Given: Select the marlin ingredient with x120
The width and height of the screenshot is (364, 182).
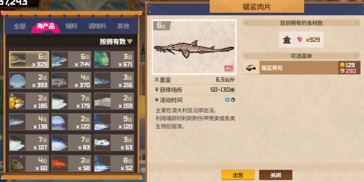Looking at the screenshot, I should [114, 122].
